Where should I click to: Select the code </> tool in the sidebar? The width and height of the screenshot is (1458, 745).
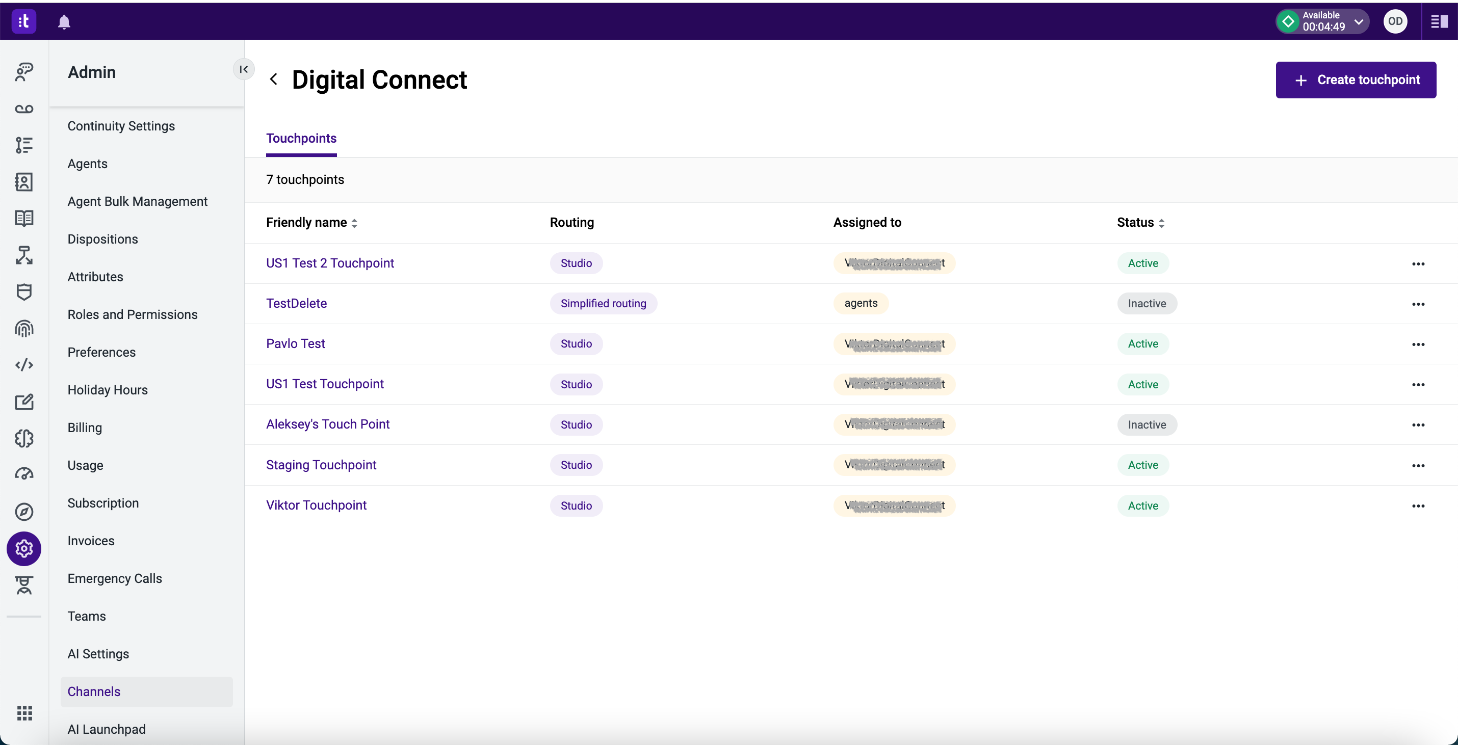pos(24,365)
